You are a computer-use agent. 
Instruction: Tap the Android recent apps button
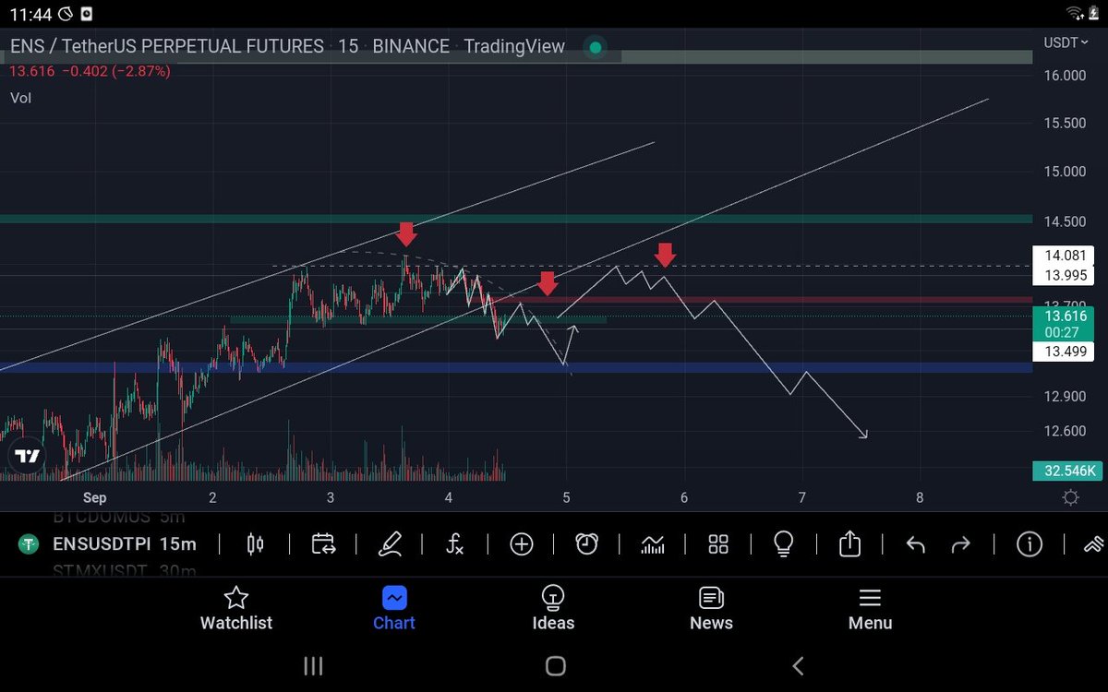313,665
